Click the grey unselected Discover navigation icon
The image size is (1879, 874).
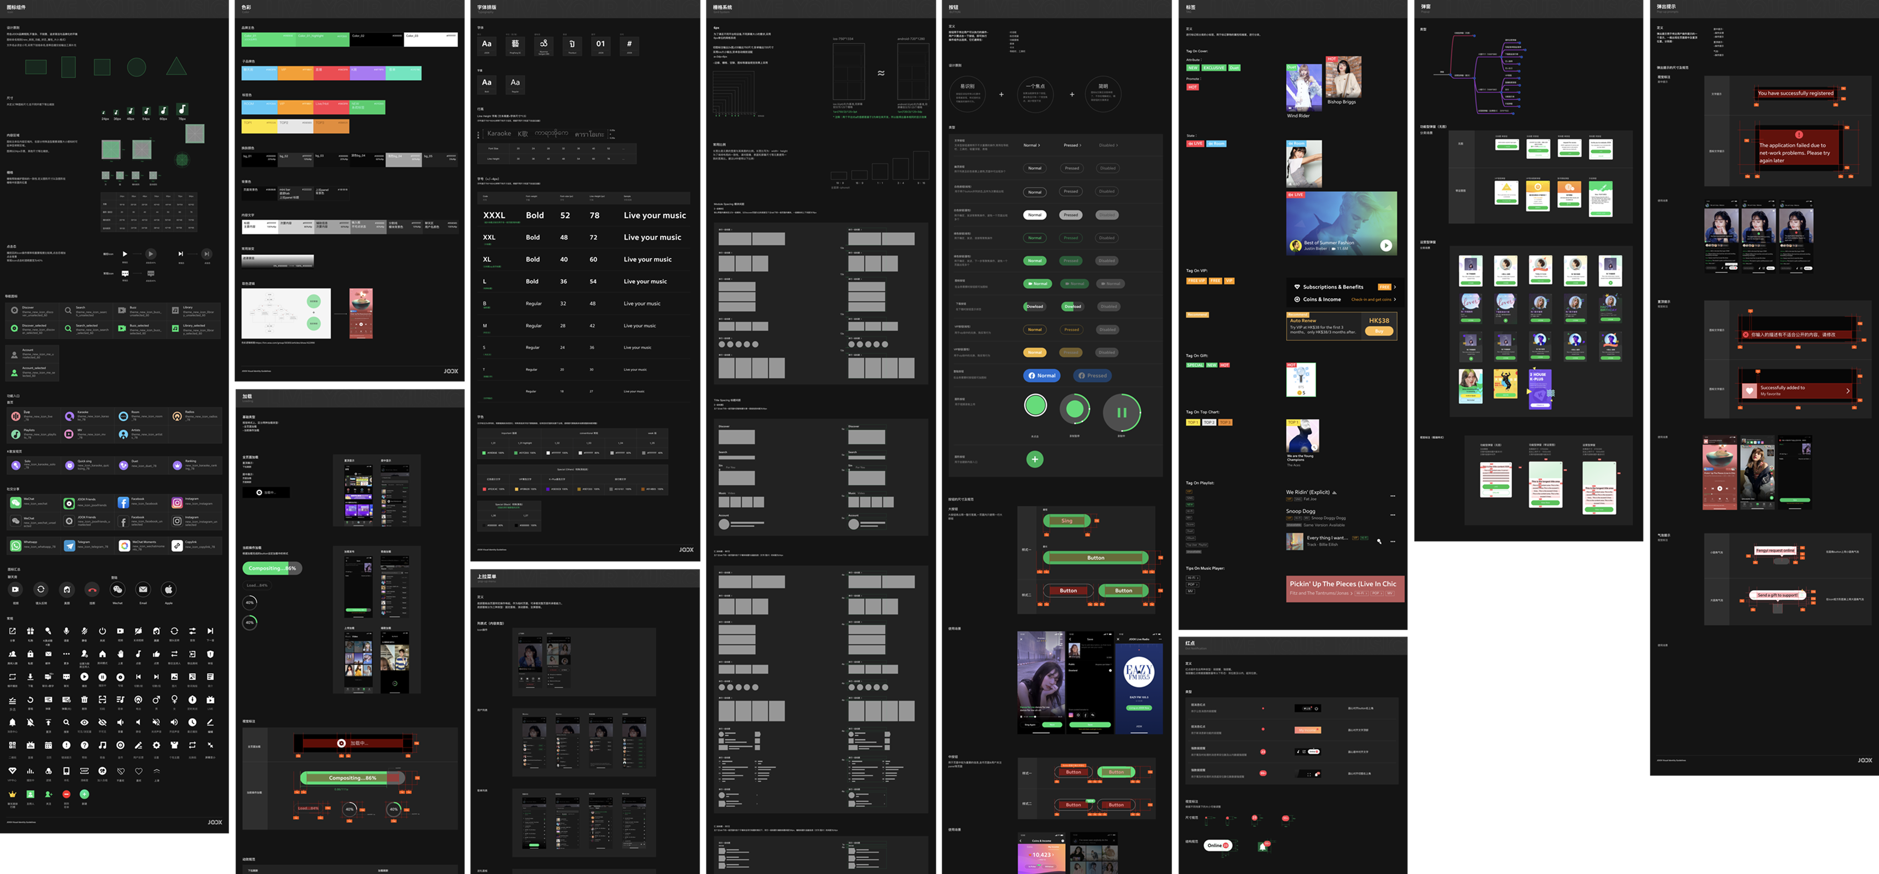coord(14,310)
